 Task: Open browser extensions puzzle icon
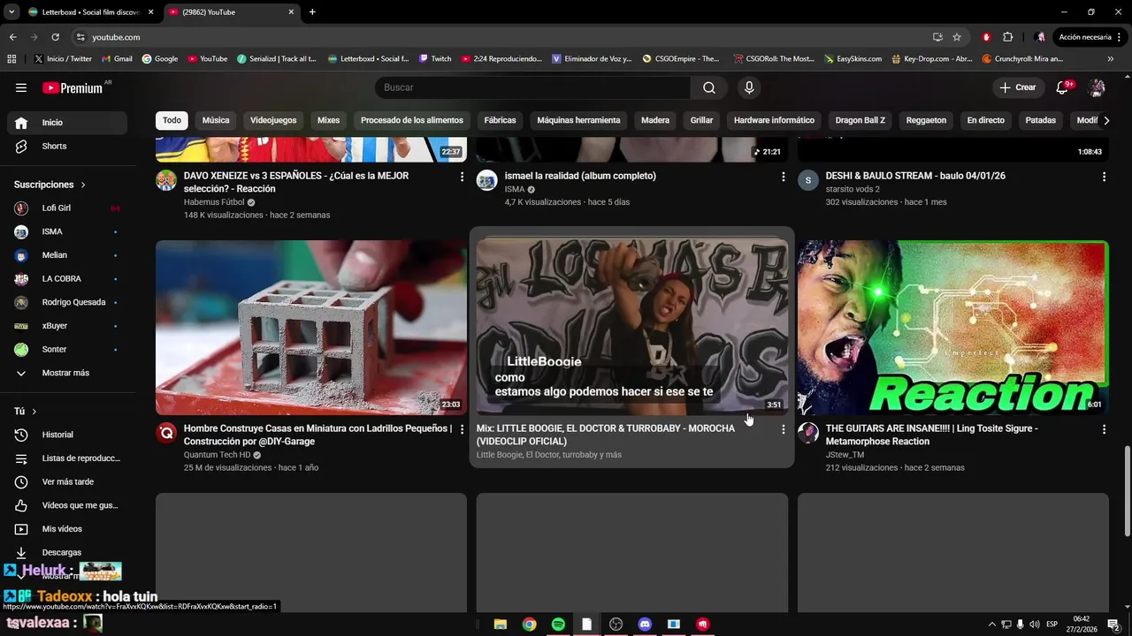1007,37
